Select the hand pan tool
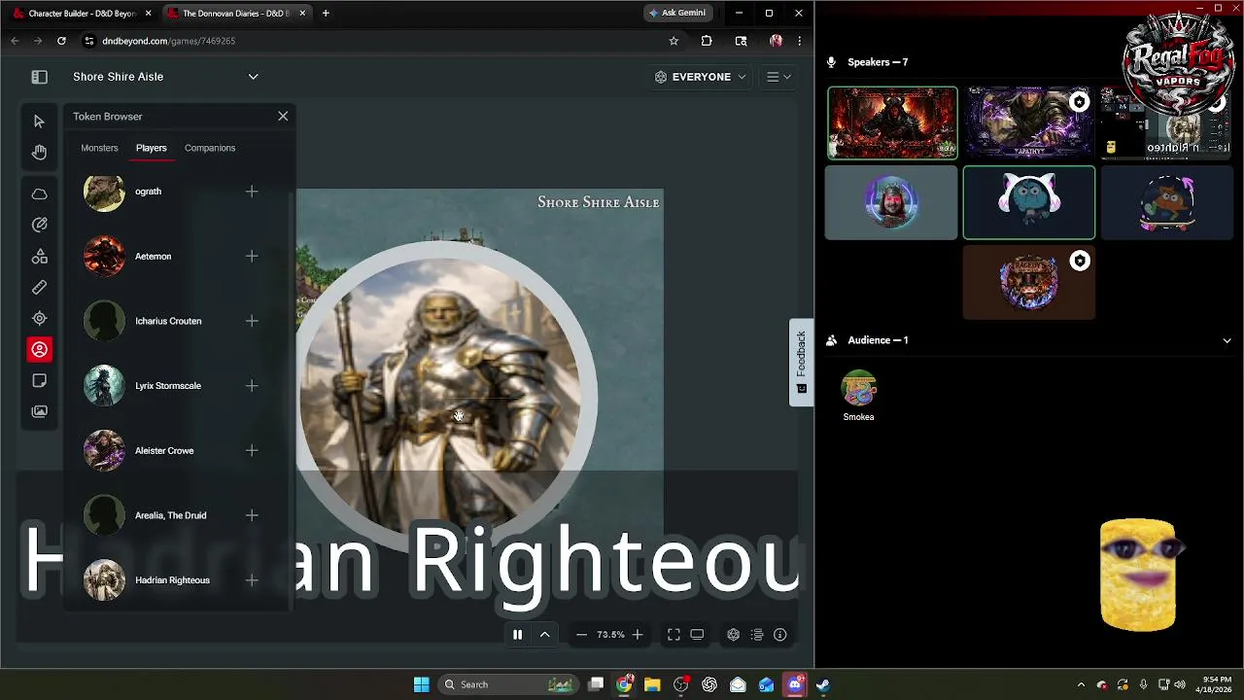The image size is (1244, 700). 39,153
